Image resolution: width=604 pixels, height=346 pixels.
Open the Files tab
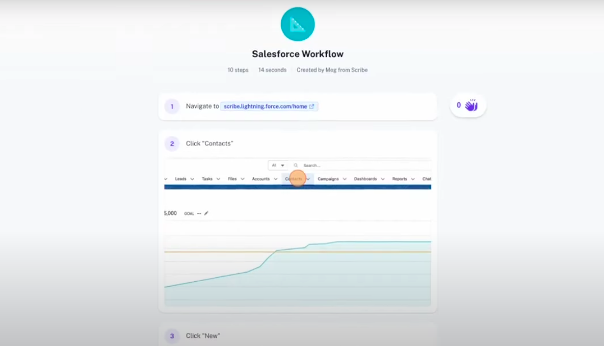tap(232, 179)
